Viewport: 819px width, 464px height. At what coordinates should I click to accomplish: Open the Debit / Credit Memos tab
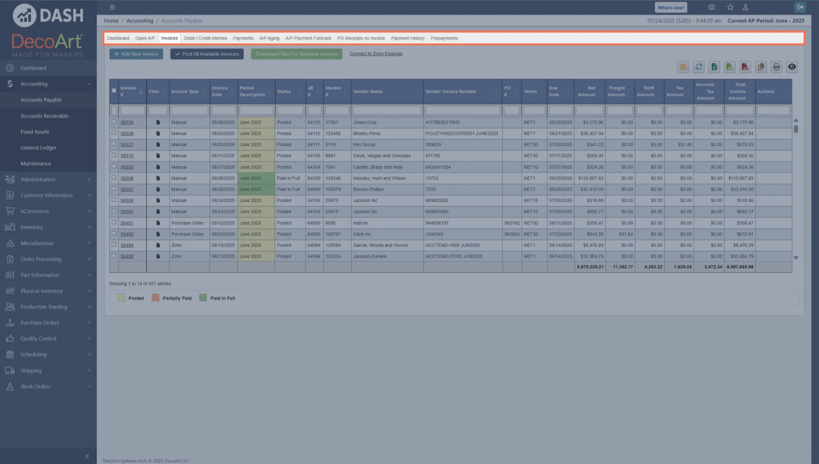pyautogui.click(x=205, y=38)
